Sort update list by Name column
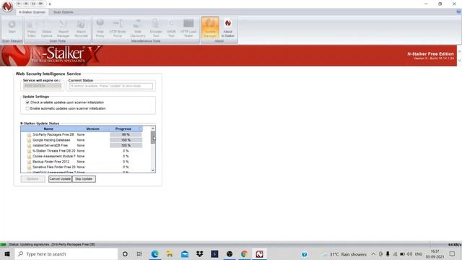Image resolution: width=462 pixels, height=260 pixels. (x=48, y=129)
